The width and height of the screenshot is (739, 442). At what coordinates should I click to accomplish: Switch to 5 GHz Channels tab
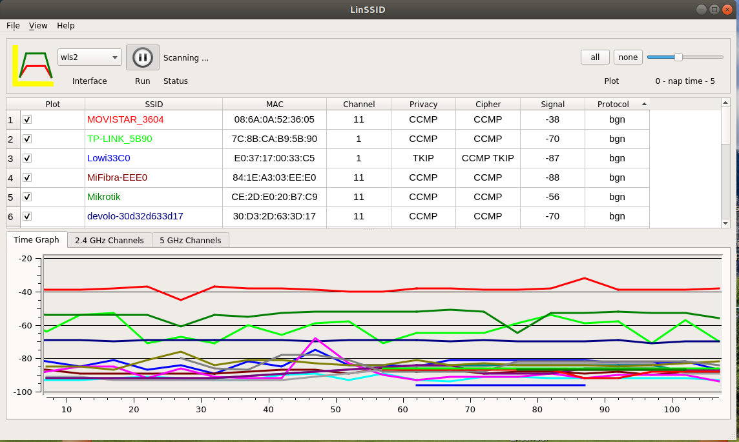[x=191, y=240]
